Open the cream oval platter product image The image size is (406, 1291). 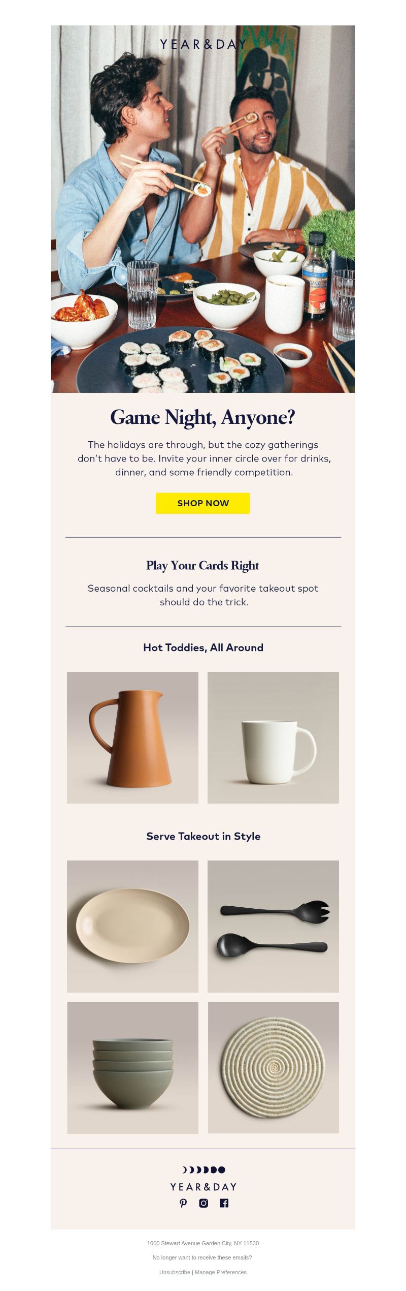point(132,927)
